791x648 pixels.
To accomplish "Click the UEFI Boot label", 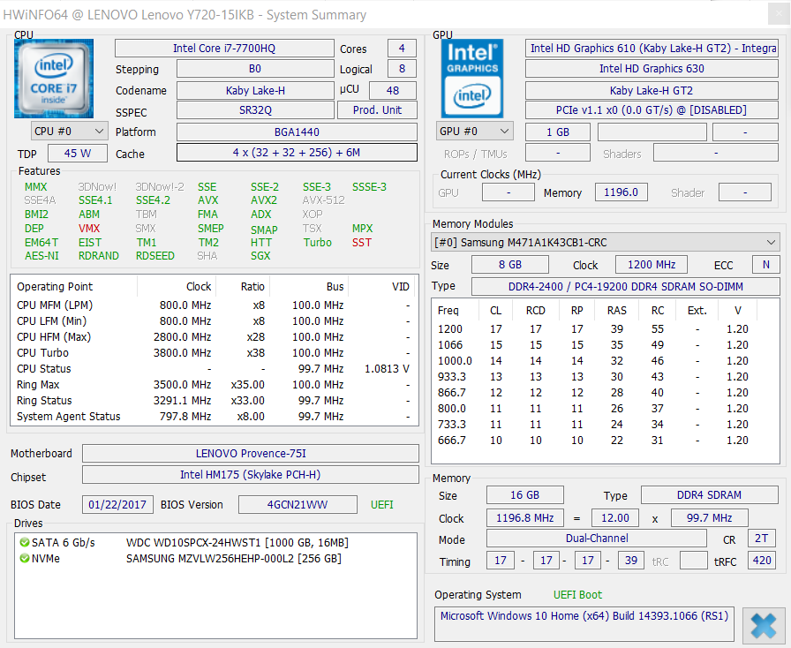I will pos(577,595).
